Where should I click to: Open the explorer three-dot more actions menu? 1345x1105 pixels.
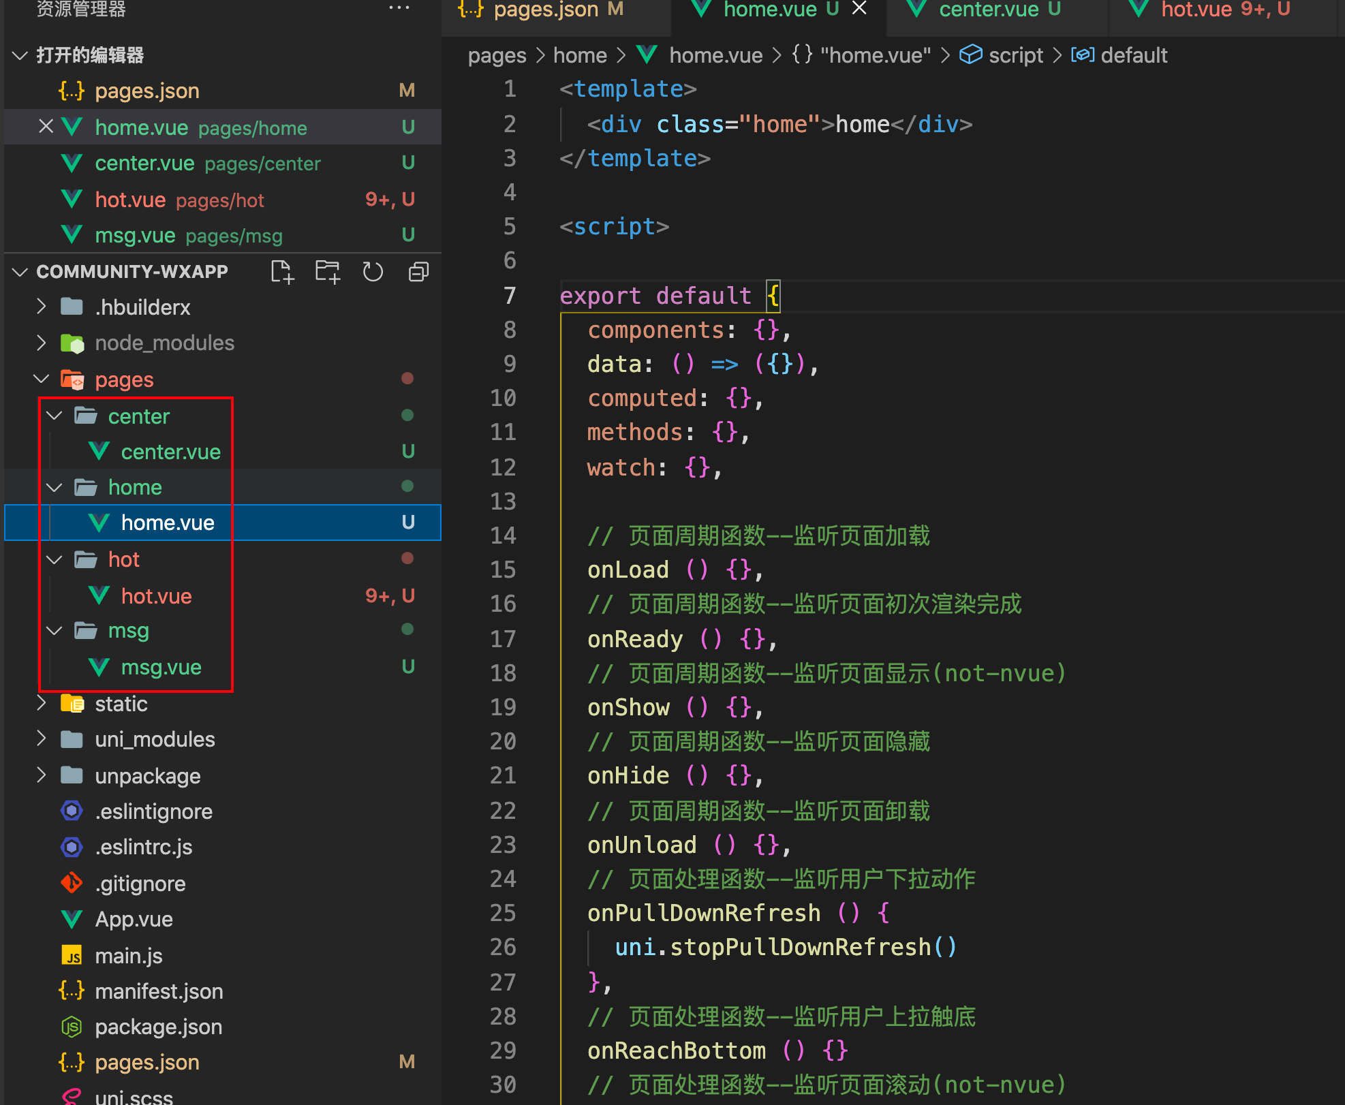click(399, 8)
